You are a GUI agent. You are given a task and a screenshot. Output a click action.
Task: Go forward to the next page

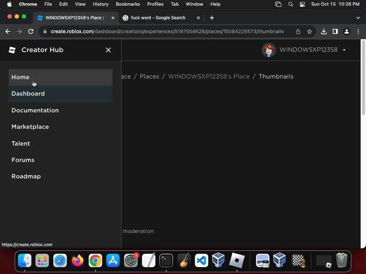19,31
